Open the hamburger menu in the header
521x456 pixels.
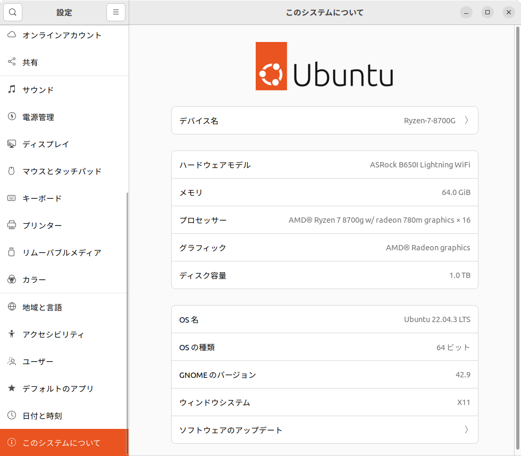pyautogui.click(x=116, y=12)
